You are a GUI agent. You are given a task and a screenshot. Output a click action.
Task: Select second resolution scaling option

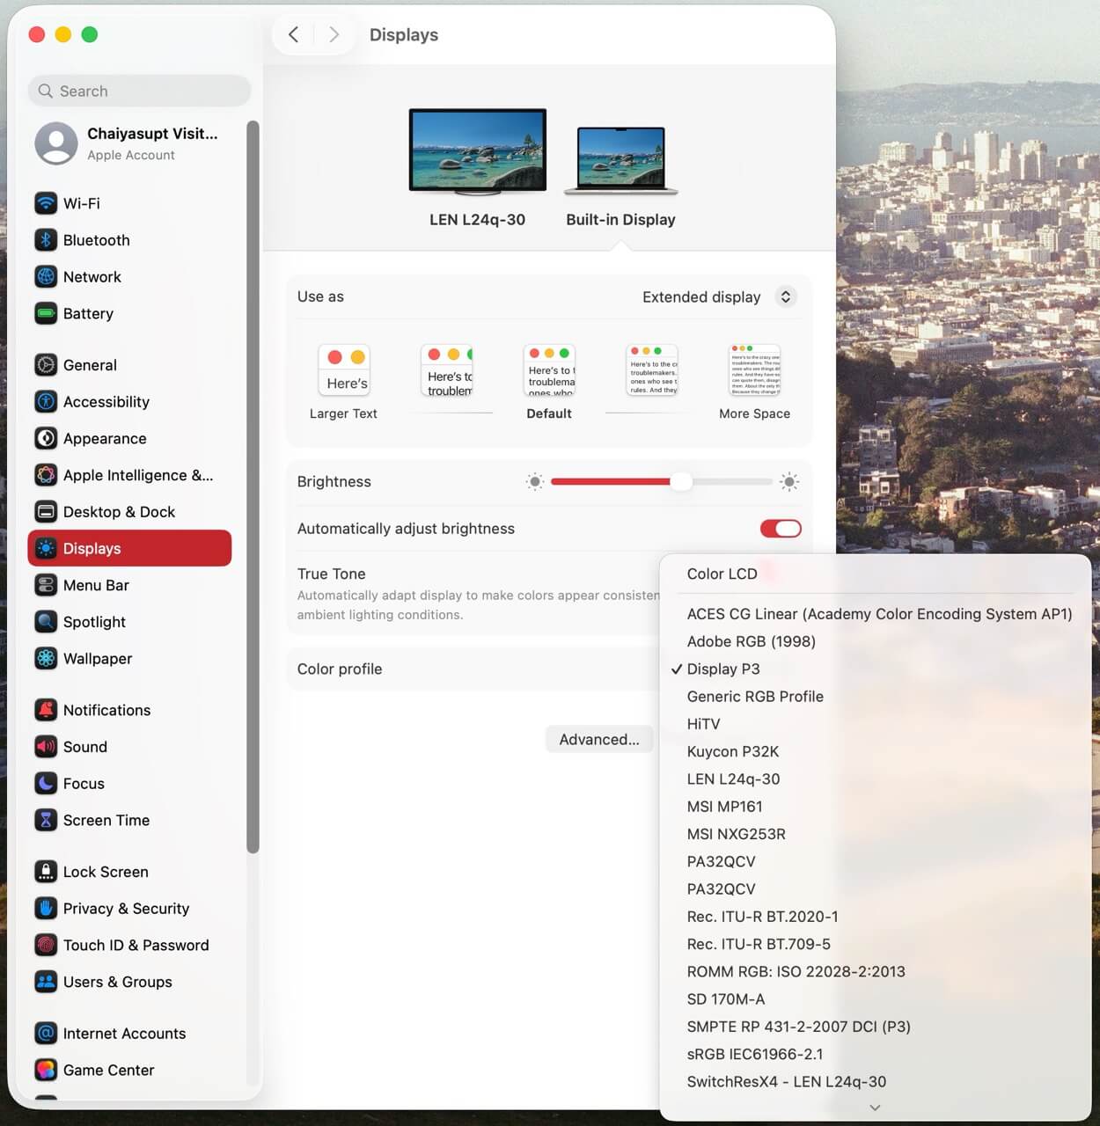point(446,371)
